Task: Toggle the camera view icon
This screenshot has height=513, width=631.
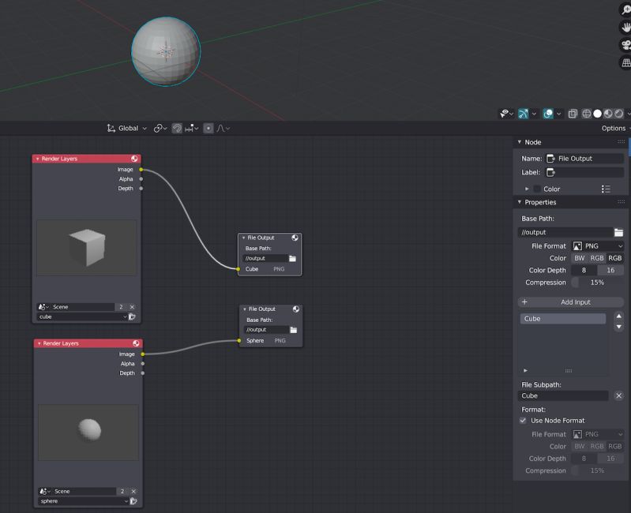Action: click(x=625, y=45)
